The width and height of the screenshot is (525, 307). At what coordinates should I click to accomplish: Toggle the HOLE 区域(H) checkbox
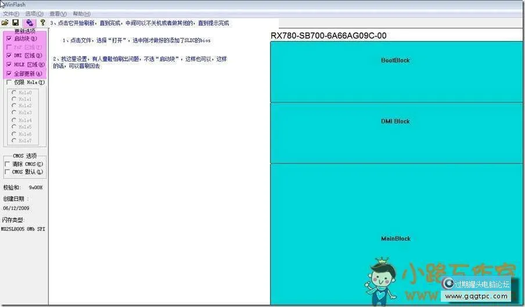[9, 64]
